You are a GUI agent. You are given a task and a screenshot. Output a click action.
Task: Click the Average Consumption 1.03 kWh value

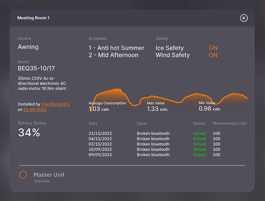(99, 109)
